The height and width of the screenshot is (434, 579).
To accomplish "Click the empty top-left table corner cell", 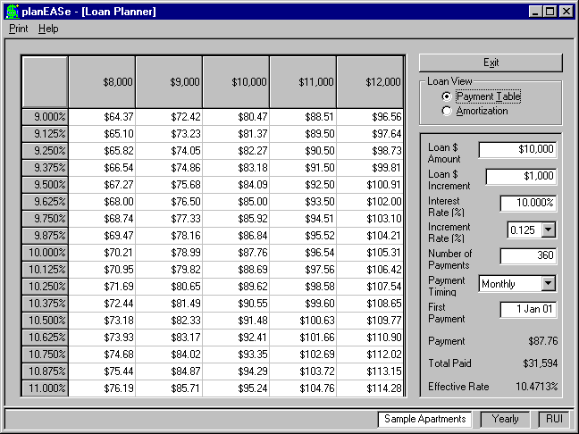I will click(x=45, y=82).
